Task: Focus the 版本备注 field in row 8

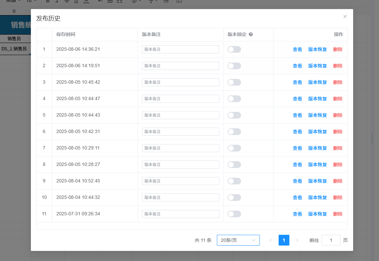Action: (x=180, y=165)
